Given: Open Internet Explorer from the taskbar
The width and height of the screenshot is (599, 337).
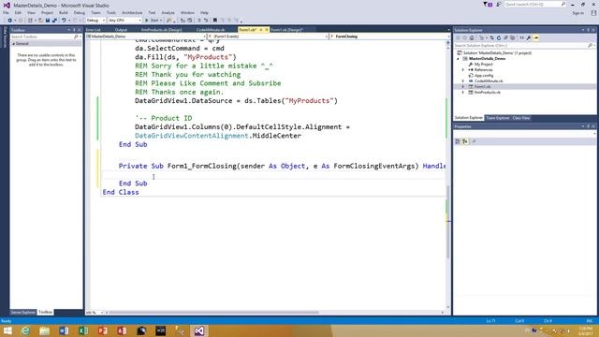Looking at the screenshot, I should coord(25,330).
